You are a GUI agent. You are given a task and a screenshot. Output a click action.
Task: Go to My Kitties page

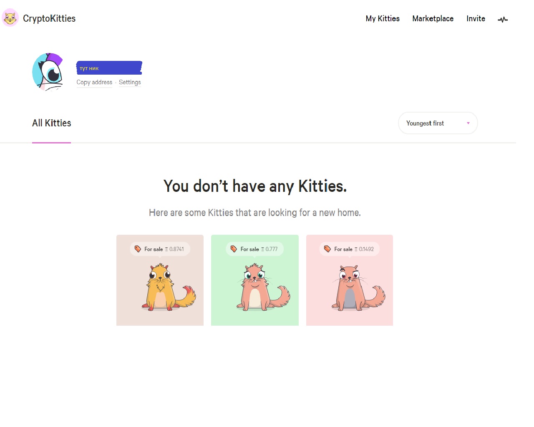tap(383, 19)
